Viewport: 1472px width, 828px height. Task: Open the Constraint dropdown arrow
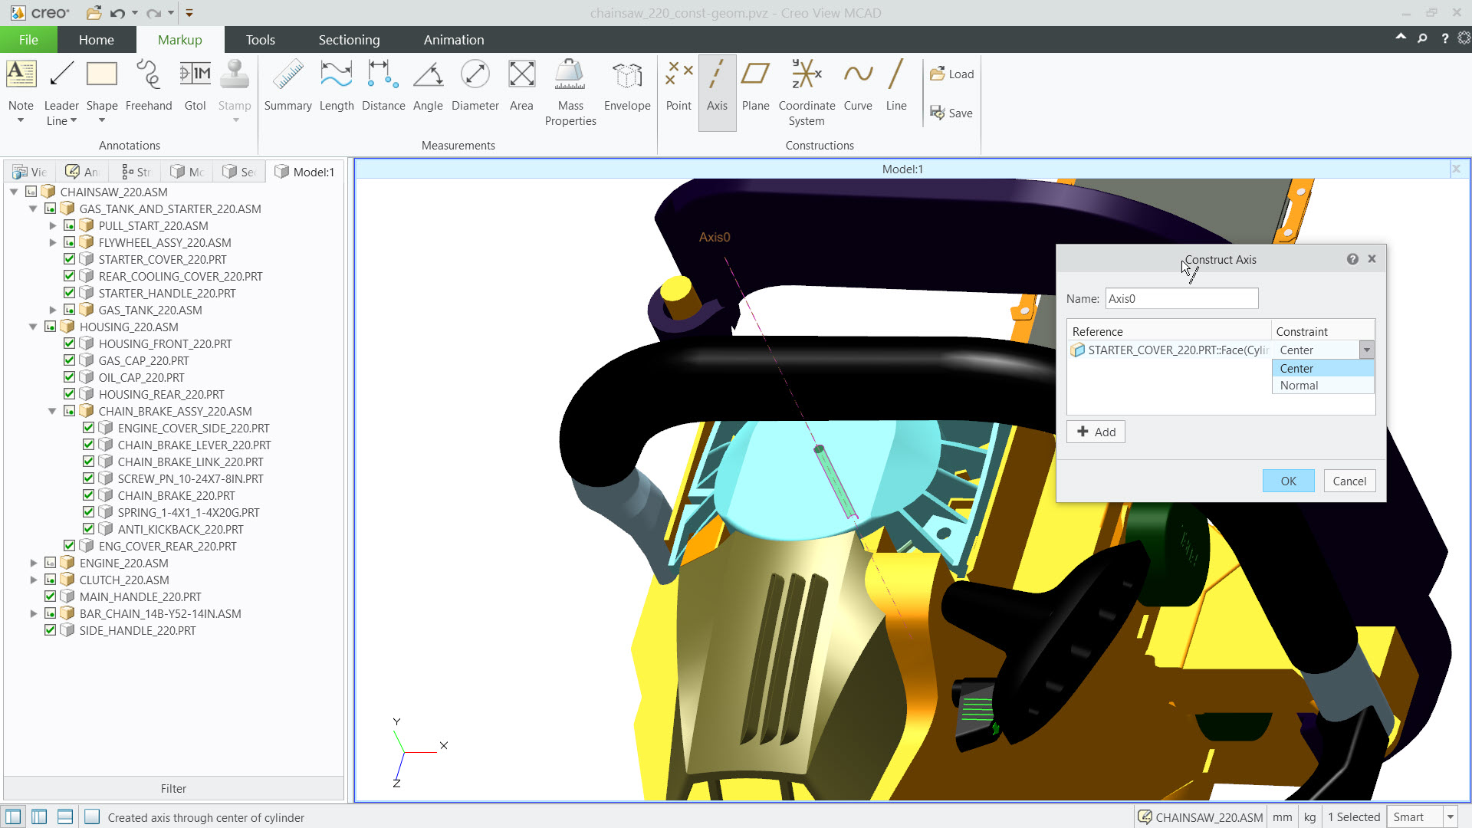pos(1366,350)
